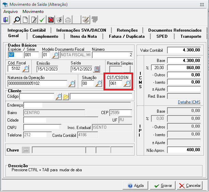Click the yellow folder icon beside Cliente Código
The image size is (209, 192).
click(66, 96)
